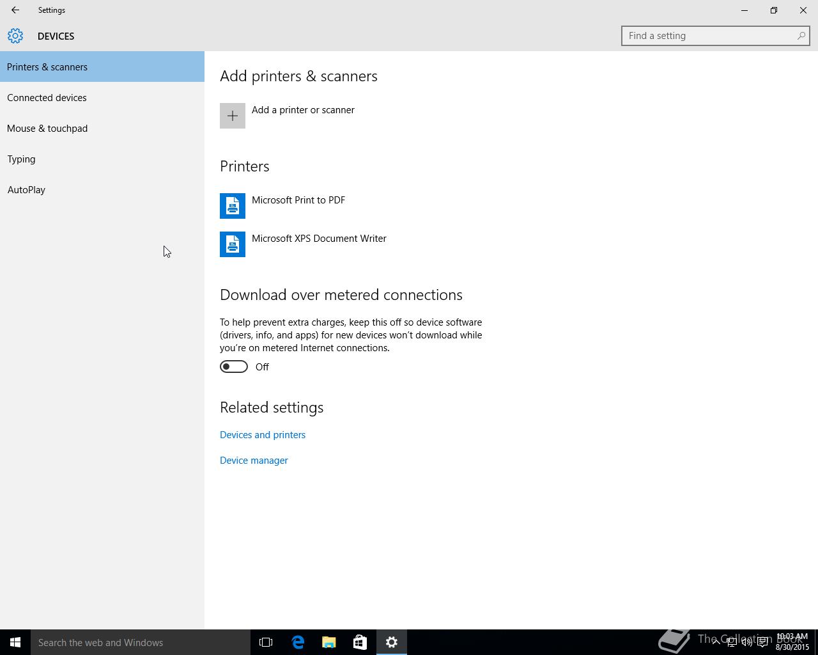Open AutoPlay settings page
818x655 pixels.
pyautogui.click(x=102, y=189)
